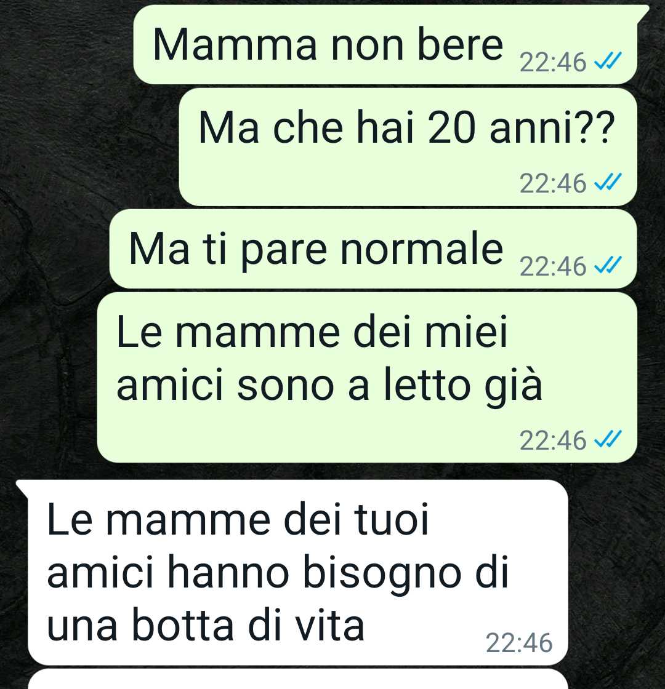665x689 pixels.
Task: Tap dark wallpaper right of the received message
Action: tap(616, 573)
